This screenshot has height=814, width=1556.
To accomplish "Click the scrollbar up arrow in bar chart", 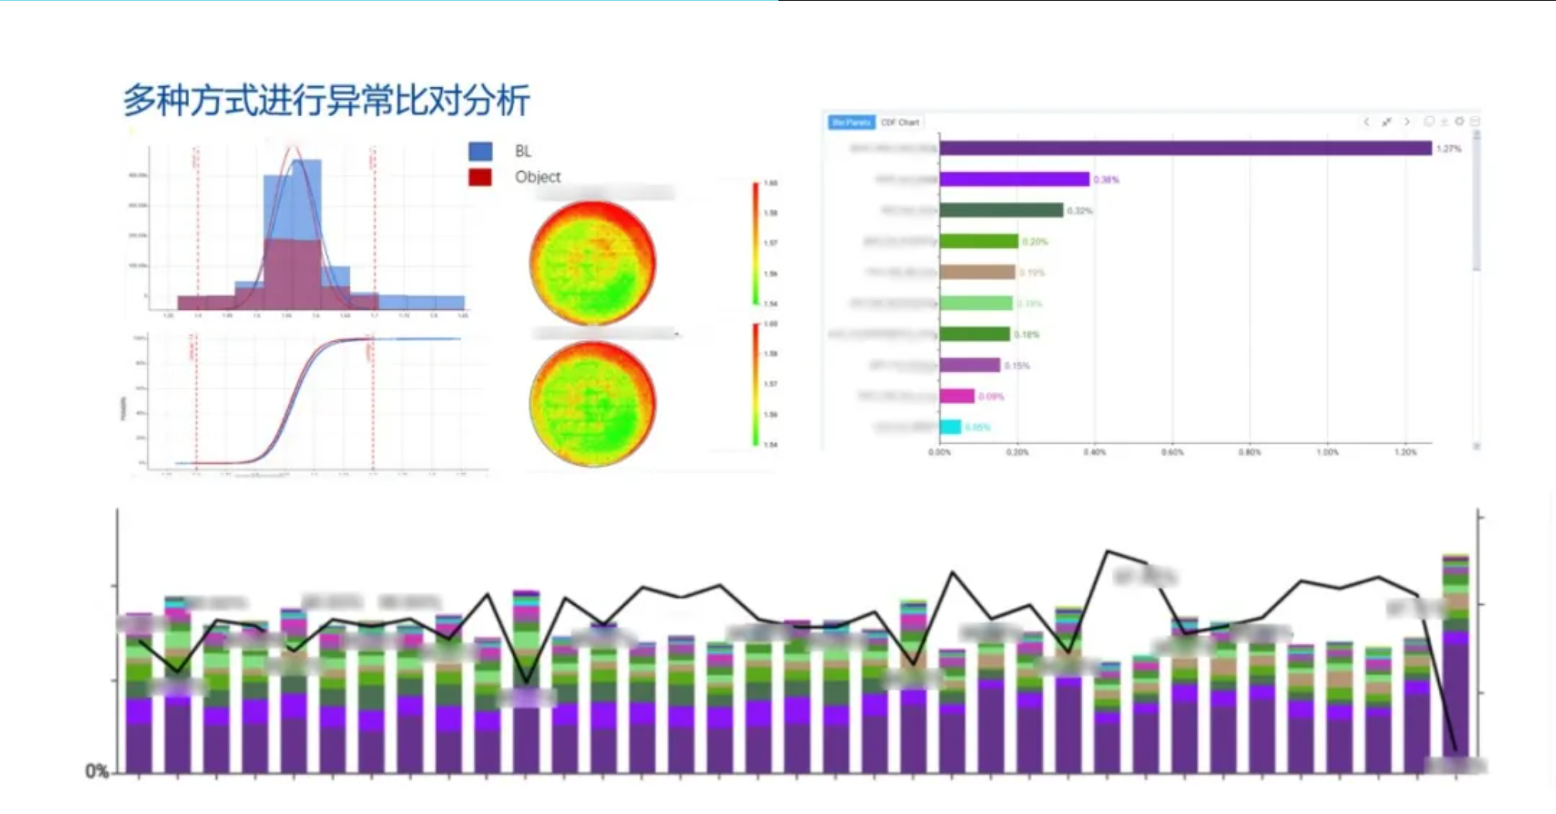I will pos(1477,135).
